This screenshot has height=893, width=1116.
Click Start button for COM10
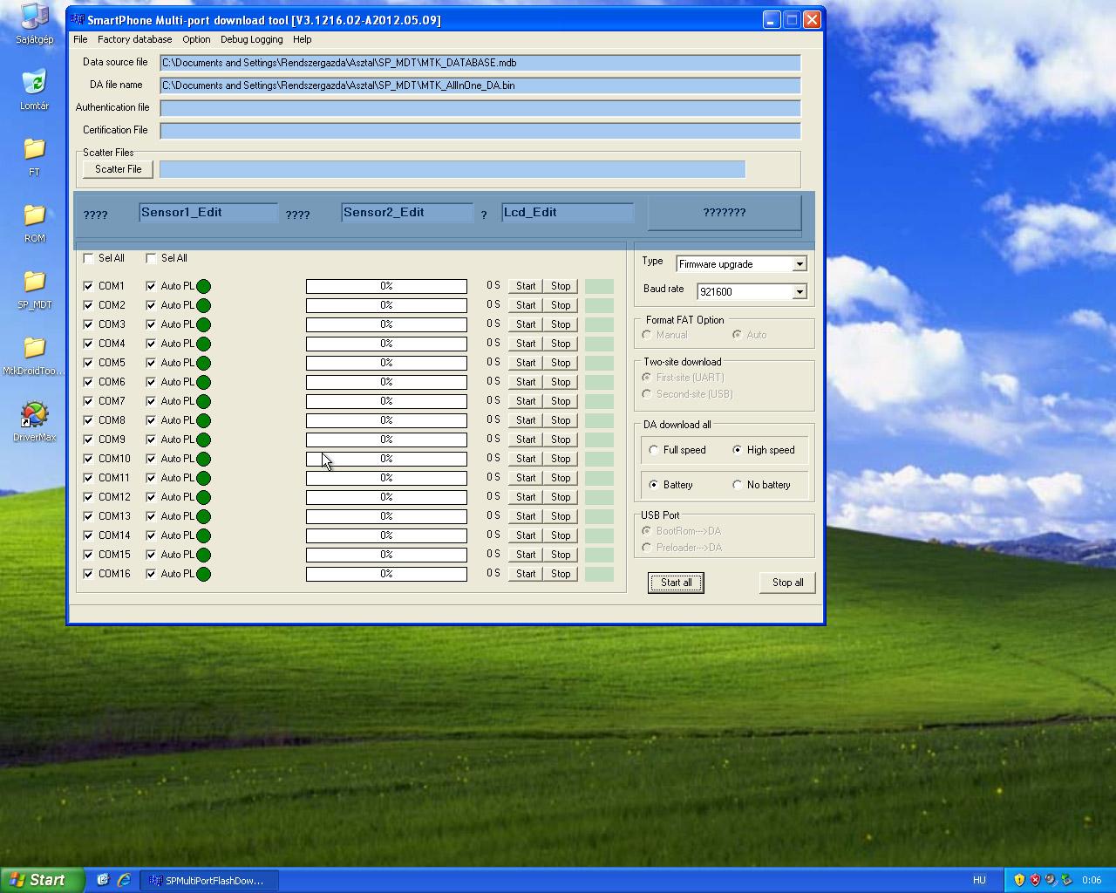coord(526,459)
